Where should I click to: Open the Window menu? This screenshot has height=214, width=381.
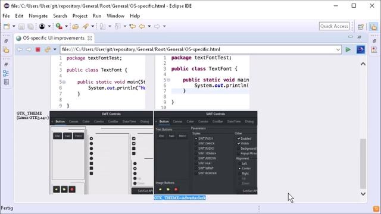coord(115,16)
